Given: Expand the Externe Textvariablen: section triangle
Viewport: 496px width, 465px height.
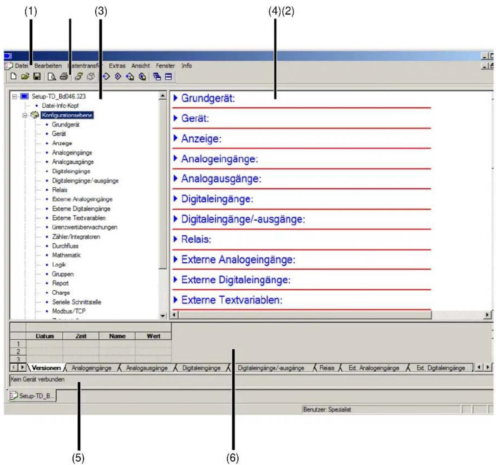Looking at the screenshot, I should point(176,300).
